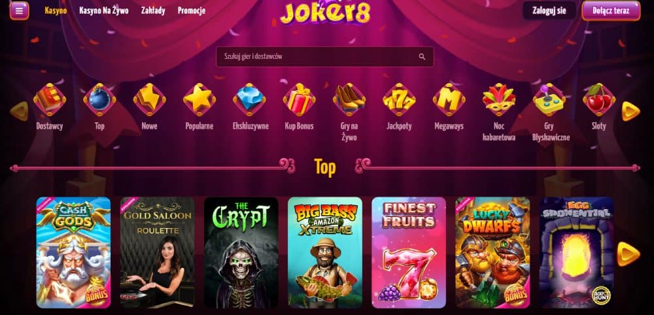Open the Jackpoty 777 icon
654x315 pixels.
[x=399, y=99]
